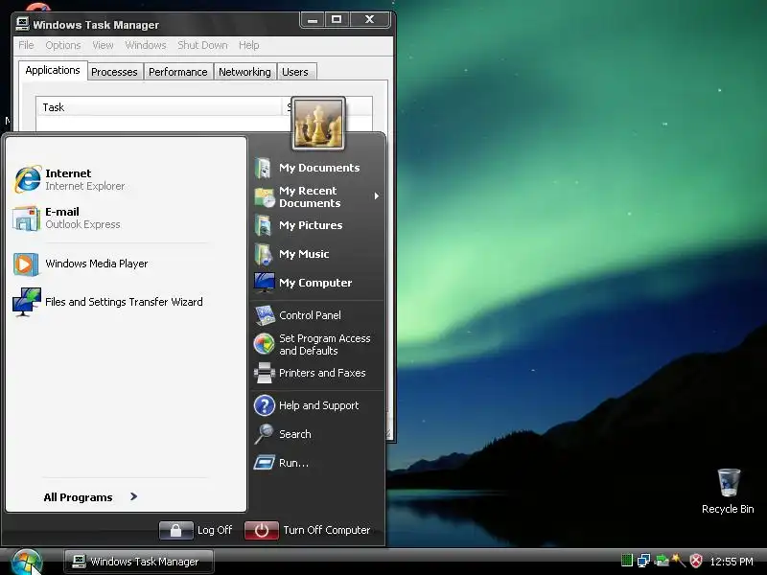Image resolution: width=767 pixels, height=575 pixels.
Task: Open the Windows menu in Task Manager
Action: point(146,45)
